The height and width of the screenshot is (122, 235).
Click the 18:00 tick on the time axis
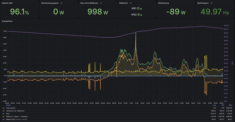[210, 103]
